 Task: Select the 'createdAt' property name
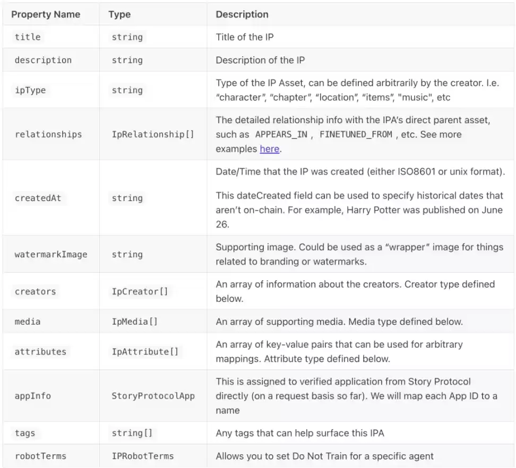click(38, 198)
